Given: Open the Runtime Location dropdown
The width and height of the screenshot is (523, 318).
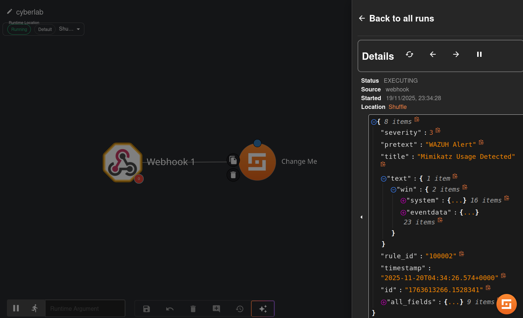Looking at the screenshot, I should coord(78,29).
